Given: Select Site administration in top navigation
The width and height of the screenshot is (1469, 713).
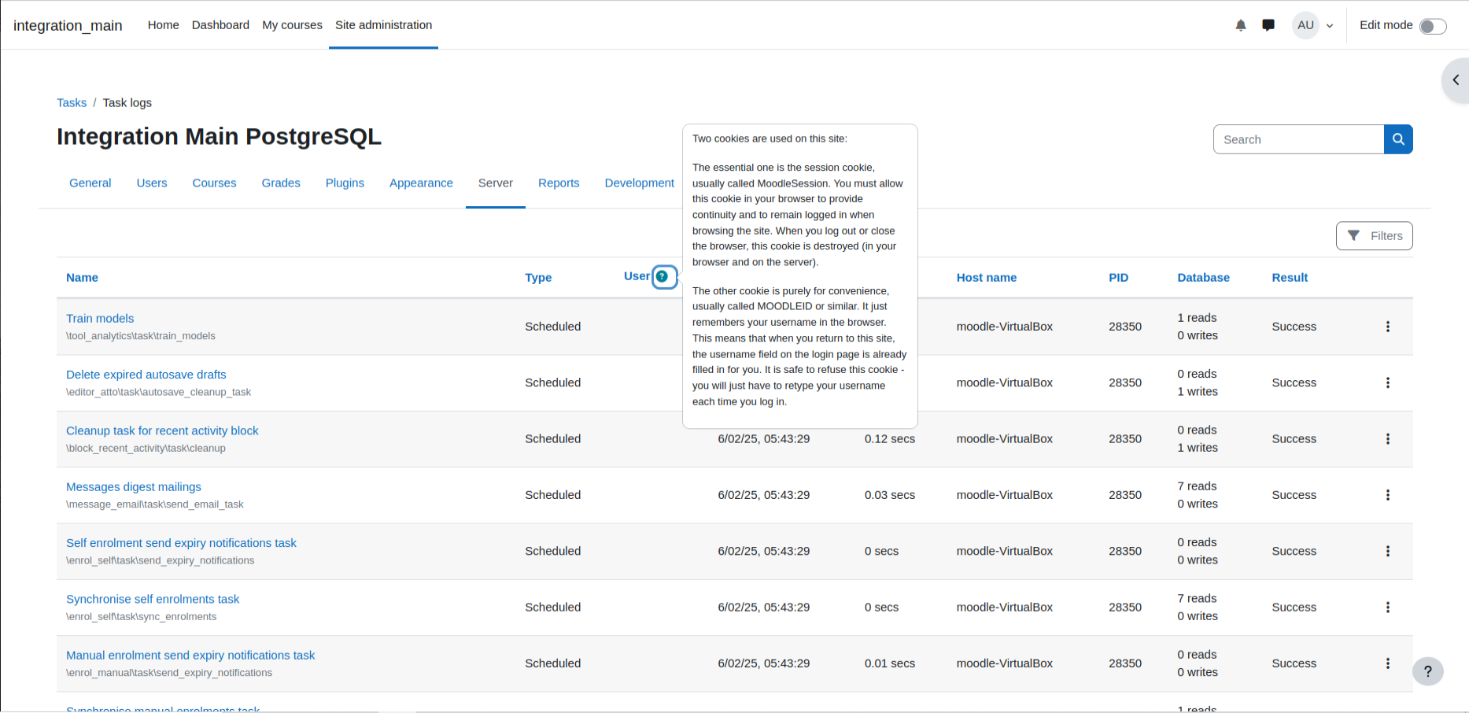Looking at the screenshot, I should [383, 25].
